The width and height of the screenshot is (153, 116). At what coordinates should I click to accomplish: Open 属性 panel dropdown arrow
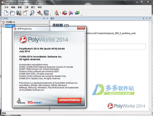click(x=147, y=18)
